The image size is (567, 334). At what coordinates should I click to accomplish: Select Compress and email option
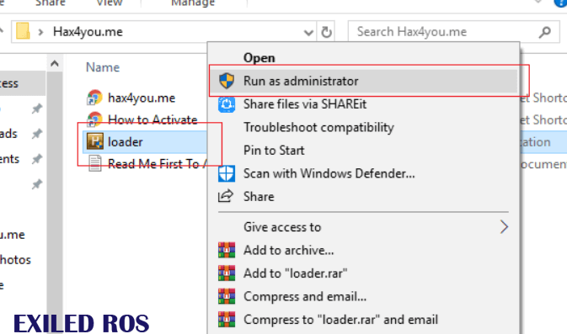(305, 296)
